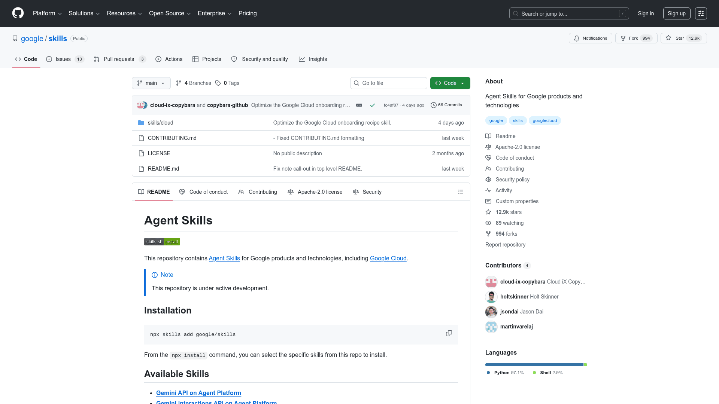The image size is (719, 404).
Task: Select the Code tab
Action: (x=26, y=59)
